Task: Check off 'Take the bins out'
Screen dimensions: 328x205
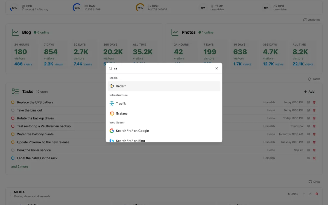Action: coord(13,110)
